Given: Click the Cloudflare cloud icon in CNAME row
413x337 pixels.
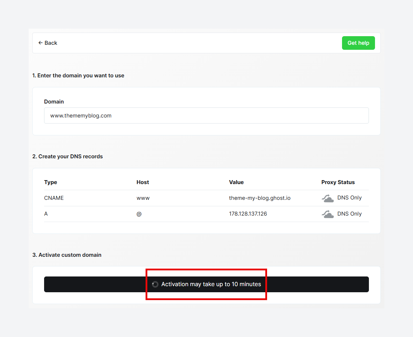Looking at the screenshot, I should pos(327,198).
